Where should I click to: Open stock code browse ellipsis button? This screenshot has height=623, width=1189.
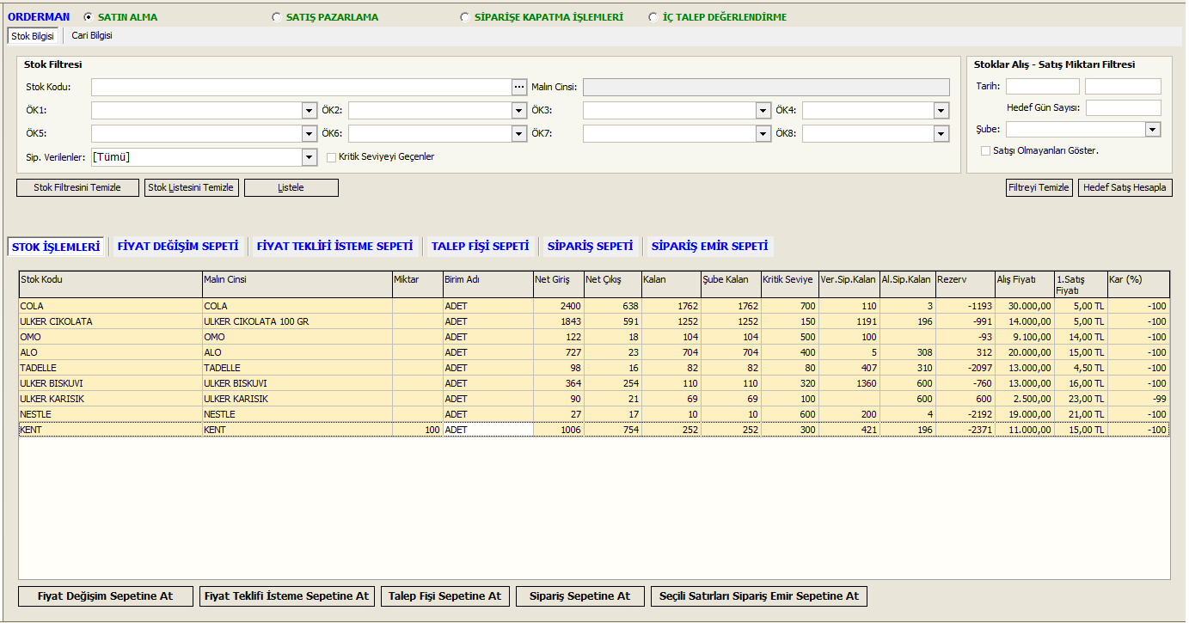pyautogui.click(x=518, y=87)
